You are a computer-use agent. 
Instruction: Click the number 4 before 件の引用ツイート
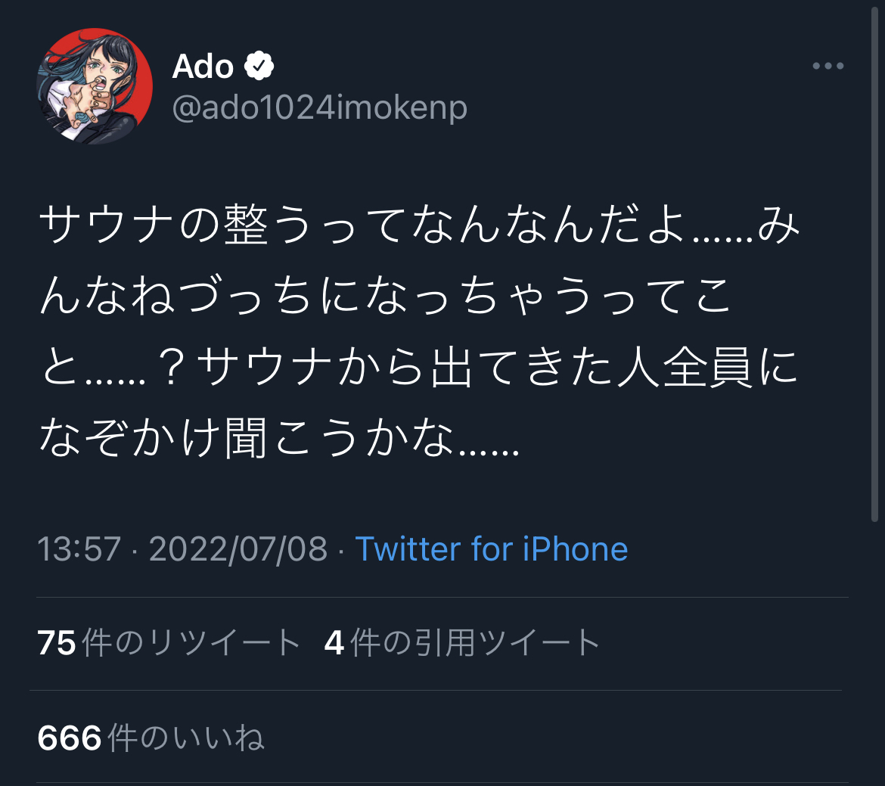point(334,642)
